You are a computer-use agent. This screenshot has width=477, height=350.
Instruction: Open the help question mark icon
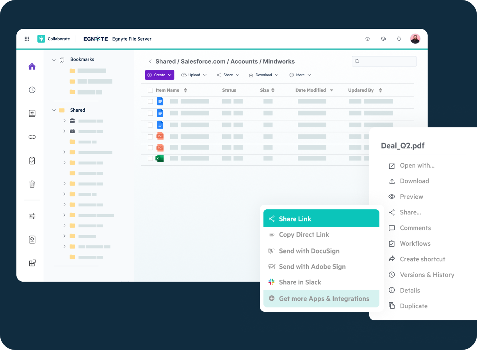pos(367,39)
